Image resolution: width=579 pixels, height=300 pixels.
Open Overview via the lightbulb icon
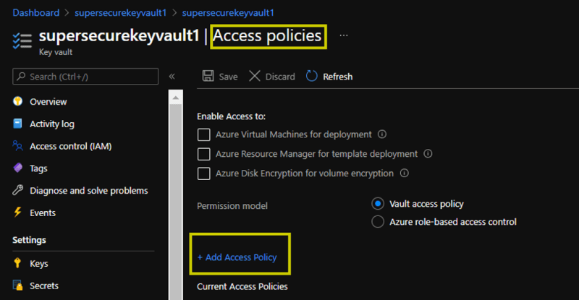click(17, 101)
